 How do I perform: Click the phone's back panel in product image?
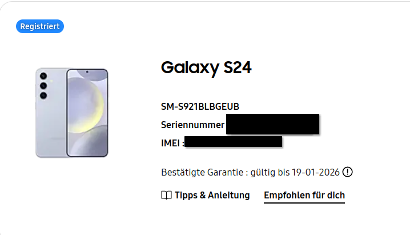(51, 113)
